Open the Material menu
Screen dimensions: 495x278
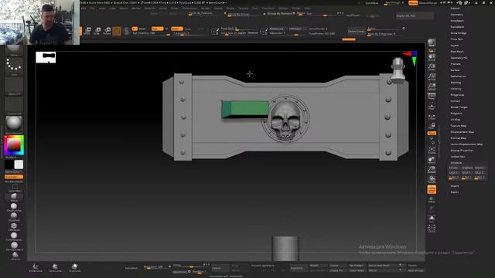pyautogui.click(x=149, y=8)
